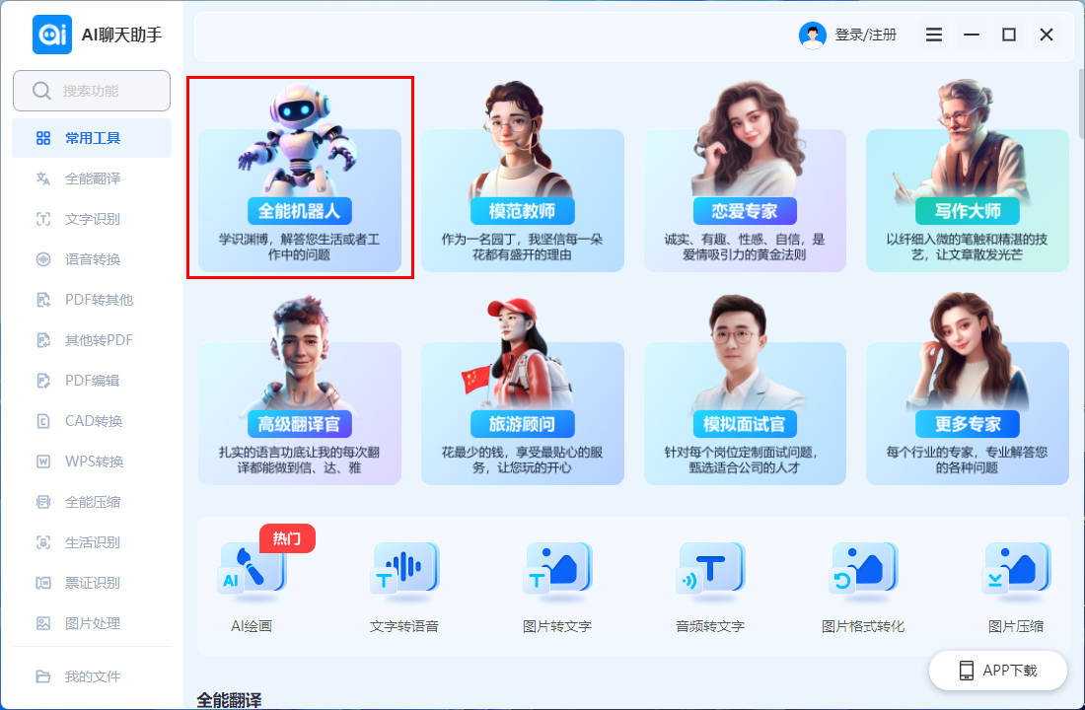1085x710 pixels.
Task: Go to CAD转换 sidebar category
Action: tap(92, 421)
